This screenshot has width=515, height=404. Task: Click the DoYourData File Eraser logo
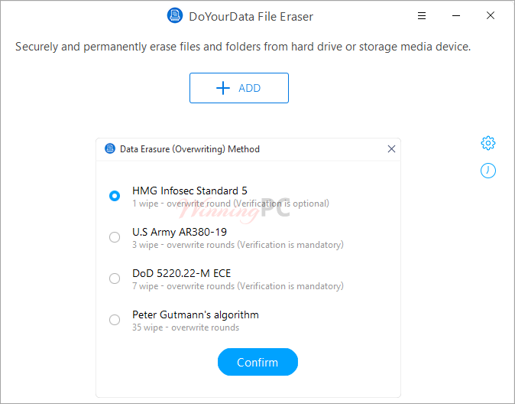click(x=175, y=15)
